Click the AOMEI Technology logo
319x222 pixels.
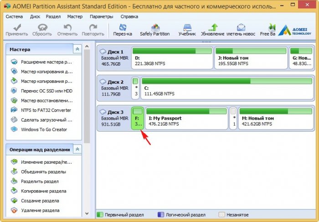(294, 30)
